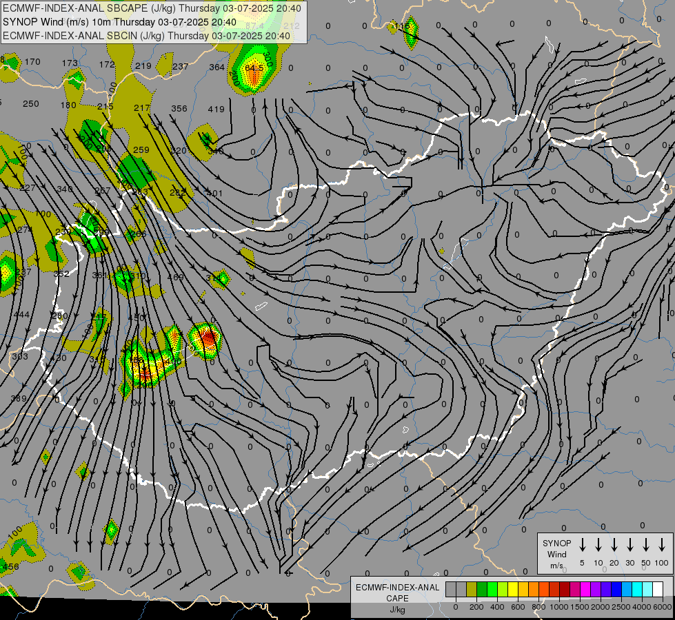Viewport: 675px width, 620px height.
Task: Click the '1500' tick label on colorbar
Action: coord(579,607)
